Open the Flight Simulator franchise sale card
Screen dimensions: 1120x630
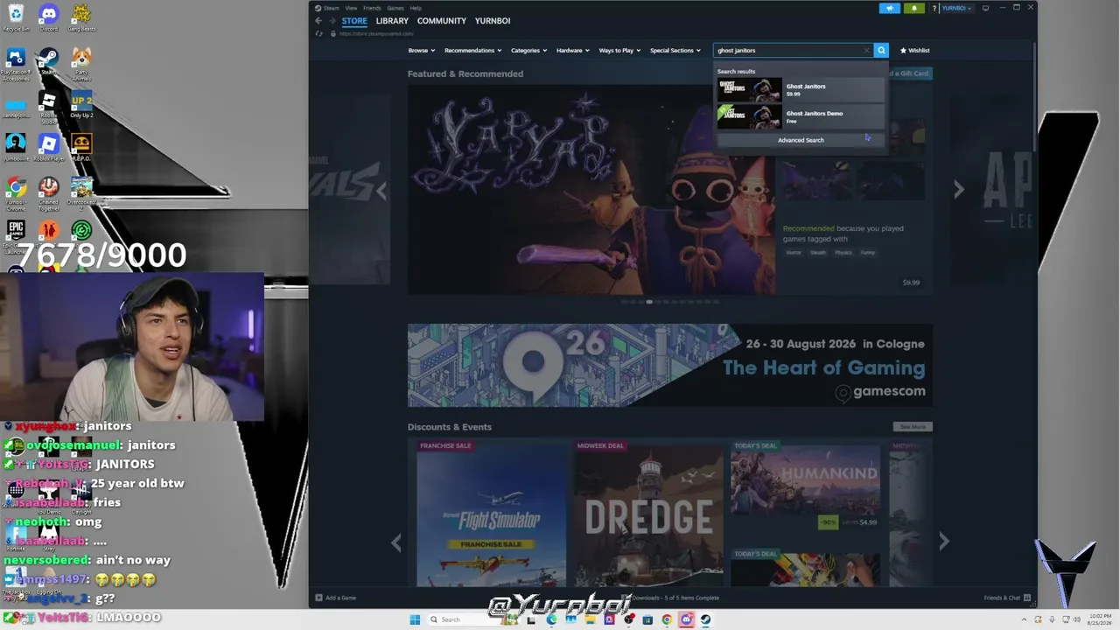click(492, 514)
